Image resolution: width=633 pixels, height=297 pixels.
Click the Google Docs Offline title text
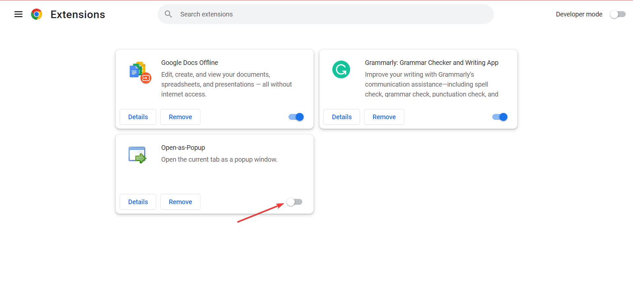tap(190, 63)
